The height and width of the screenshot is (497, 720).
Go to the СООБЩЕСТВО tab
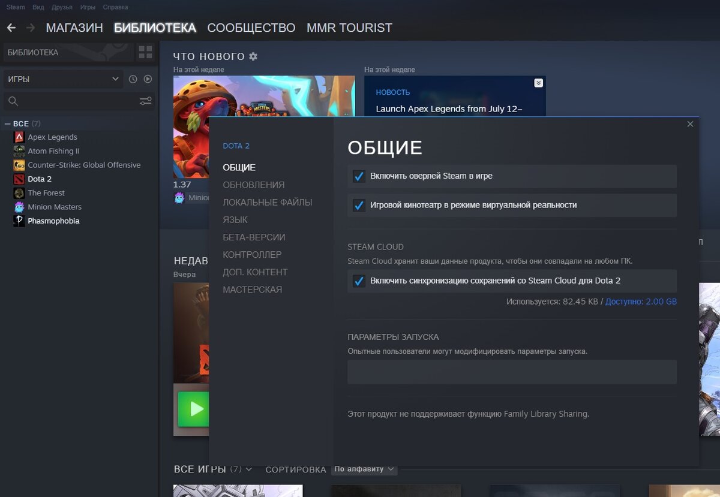[251, 28]
